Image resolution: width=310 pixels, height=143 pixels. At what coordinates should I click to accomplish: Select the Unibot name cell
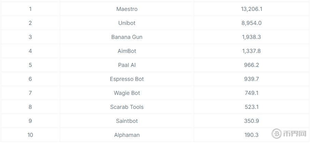pos(127,23)
